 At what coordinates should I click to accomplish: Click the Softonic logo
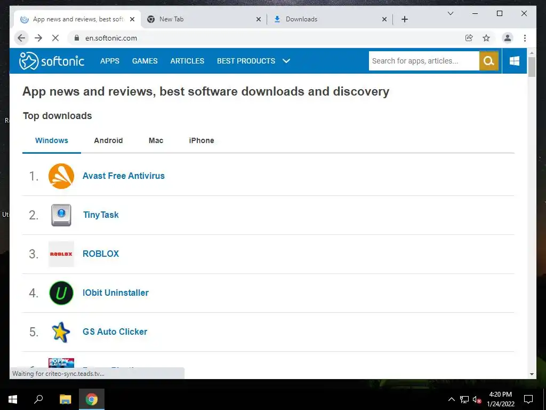[52, 61]
